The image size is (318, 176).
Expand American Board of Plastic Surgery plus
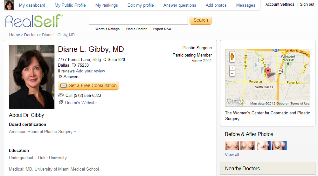click(x=75, y=132)
